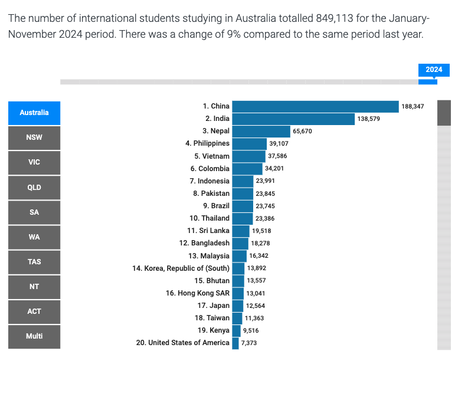Select the Australia region tab
Screen dimensions: 468x410
pyautogui.click(x=34, y=113)
